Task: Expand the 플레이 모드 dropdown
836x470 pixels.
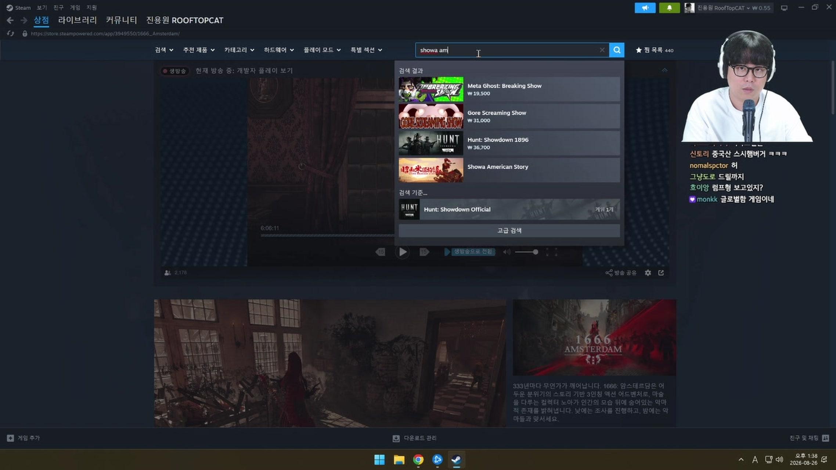Action: click(x=322, y=50)
